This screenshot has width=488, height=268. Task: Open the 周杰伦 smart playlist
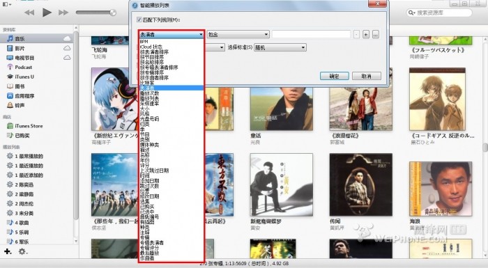(x=24, y=204)
